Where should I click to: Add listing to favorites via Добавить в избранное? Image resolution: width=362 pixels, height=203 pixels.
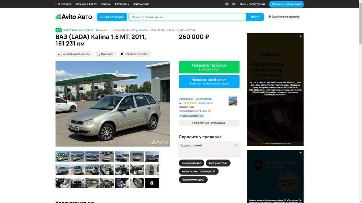point(74,54)
